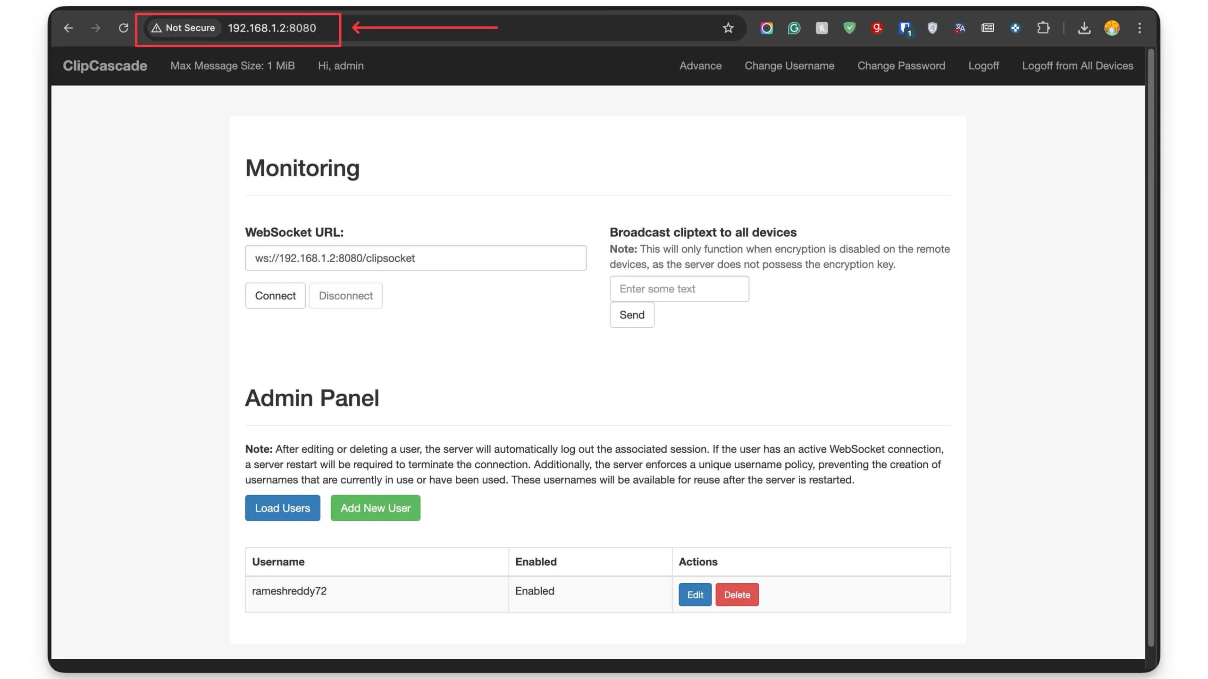Bookmark this page with the star icon
Screen dimensions: 1208x679
coord(728,28)
